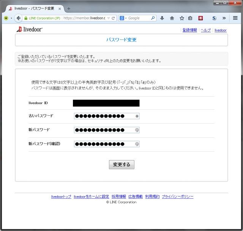Click the blue S extension icon
The height and width of the screenshot is (231, 243).
[x=214, y=18]
